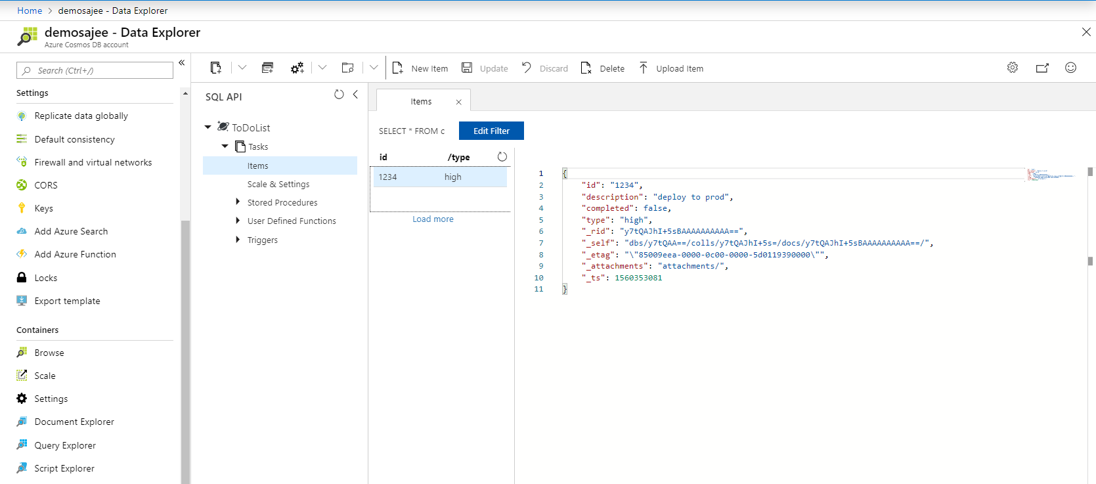The image size is (1096, 484).
Task: Click the New Stored Procedure gears icon
Action: (297, 68)
